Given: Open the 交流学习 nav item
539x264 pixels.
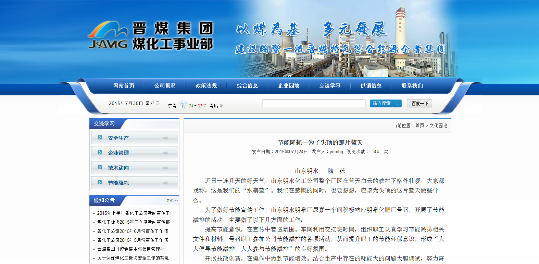Looking at the screenshot, I should click(330, 86).
